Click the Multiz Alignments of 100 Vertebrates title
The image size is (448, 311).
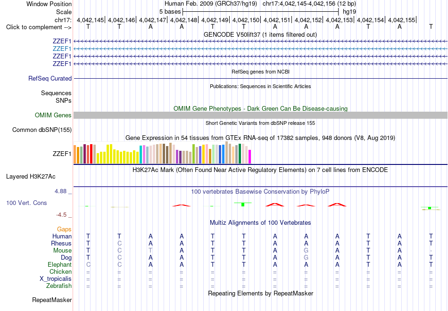(x=260, y=223)
